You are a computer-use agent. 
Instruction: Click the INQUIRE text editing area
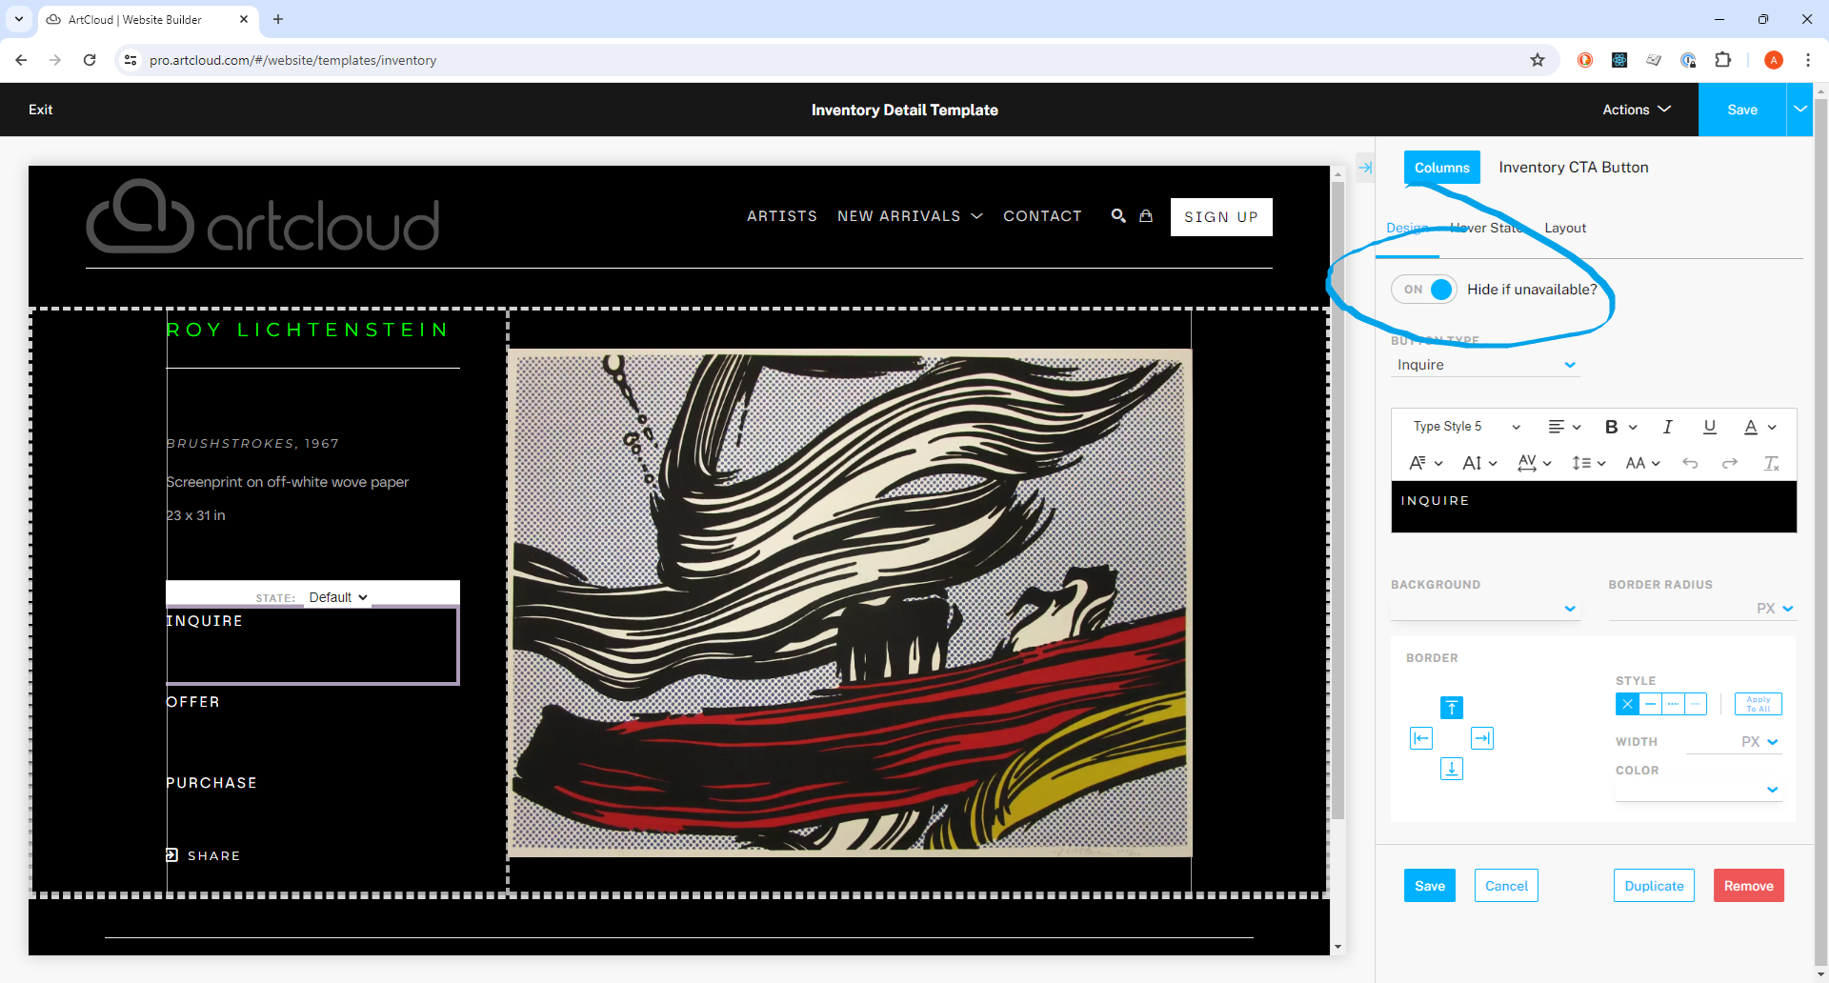coord(1594,506)
